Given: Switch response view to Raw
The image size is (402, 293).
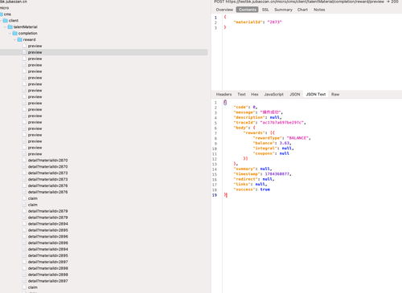Looking at the screenshot, I should (335, 94).
